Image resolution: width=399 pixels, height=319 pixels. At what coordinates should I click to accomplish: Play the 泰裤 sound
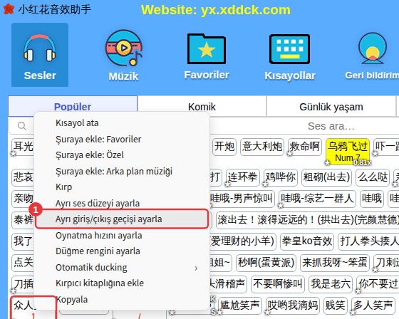tap(23, 220)
